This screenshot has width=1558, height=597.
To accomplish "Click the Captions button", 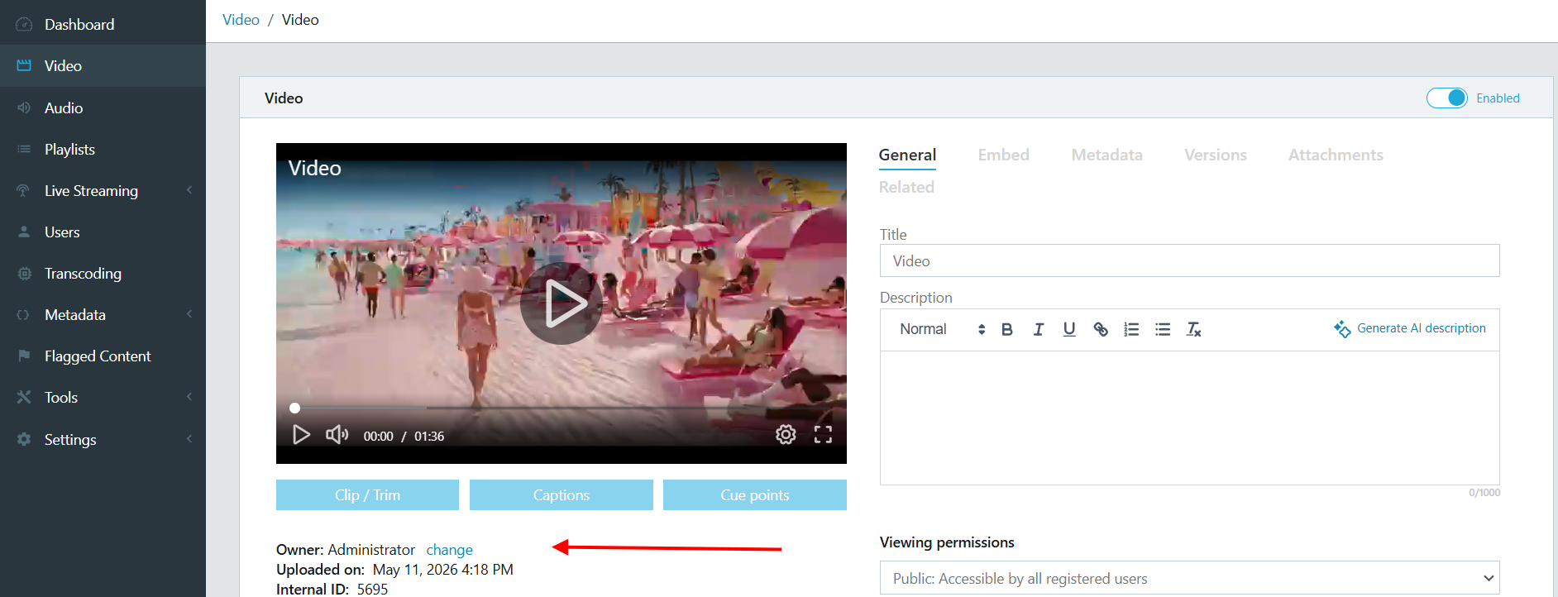I will point(562,494).
